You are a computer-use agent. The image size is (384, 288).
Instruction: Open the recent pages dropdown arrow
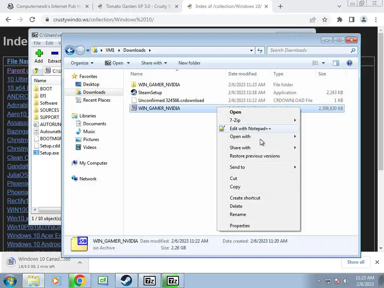point(88,51)
